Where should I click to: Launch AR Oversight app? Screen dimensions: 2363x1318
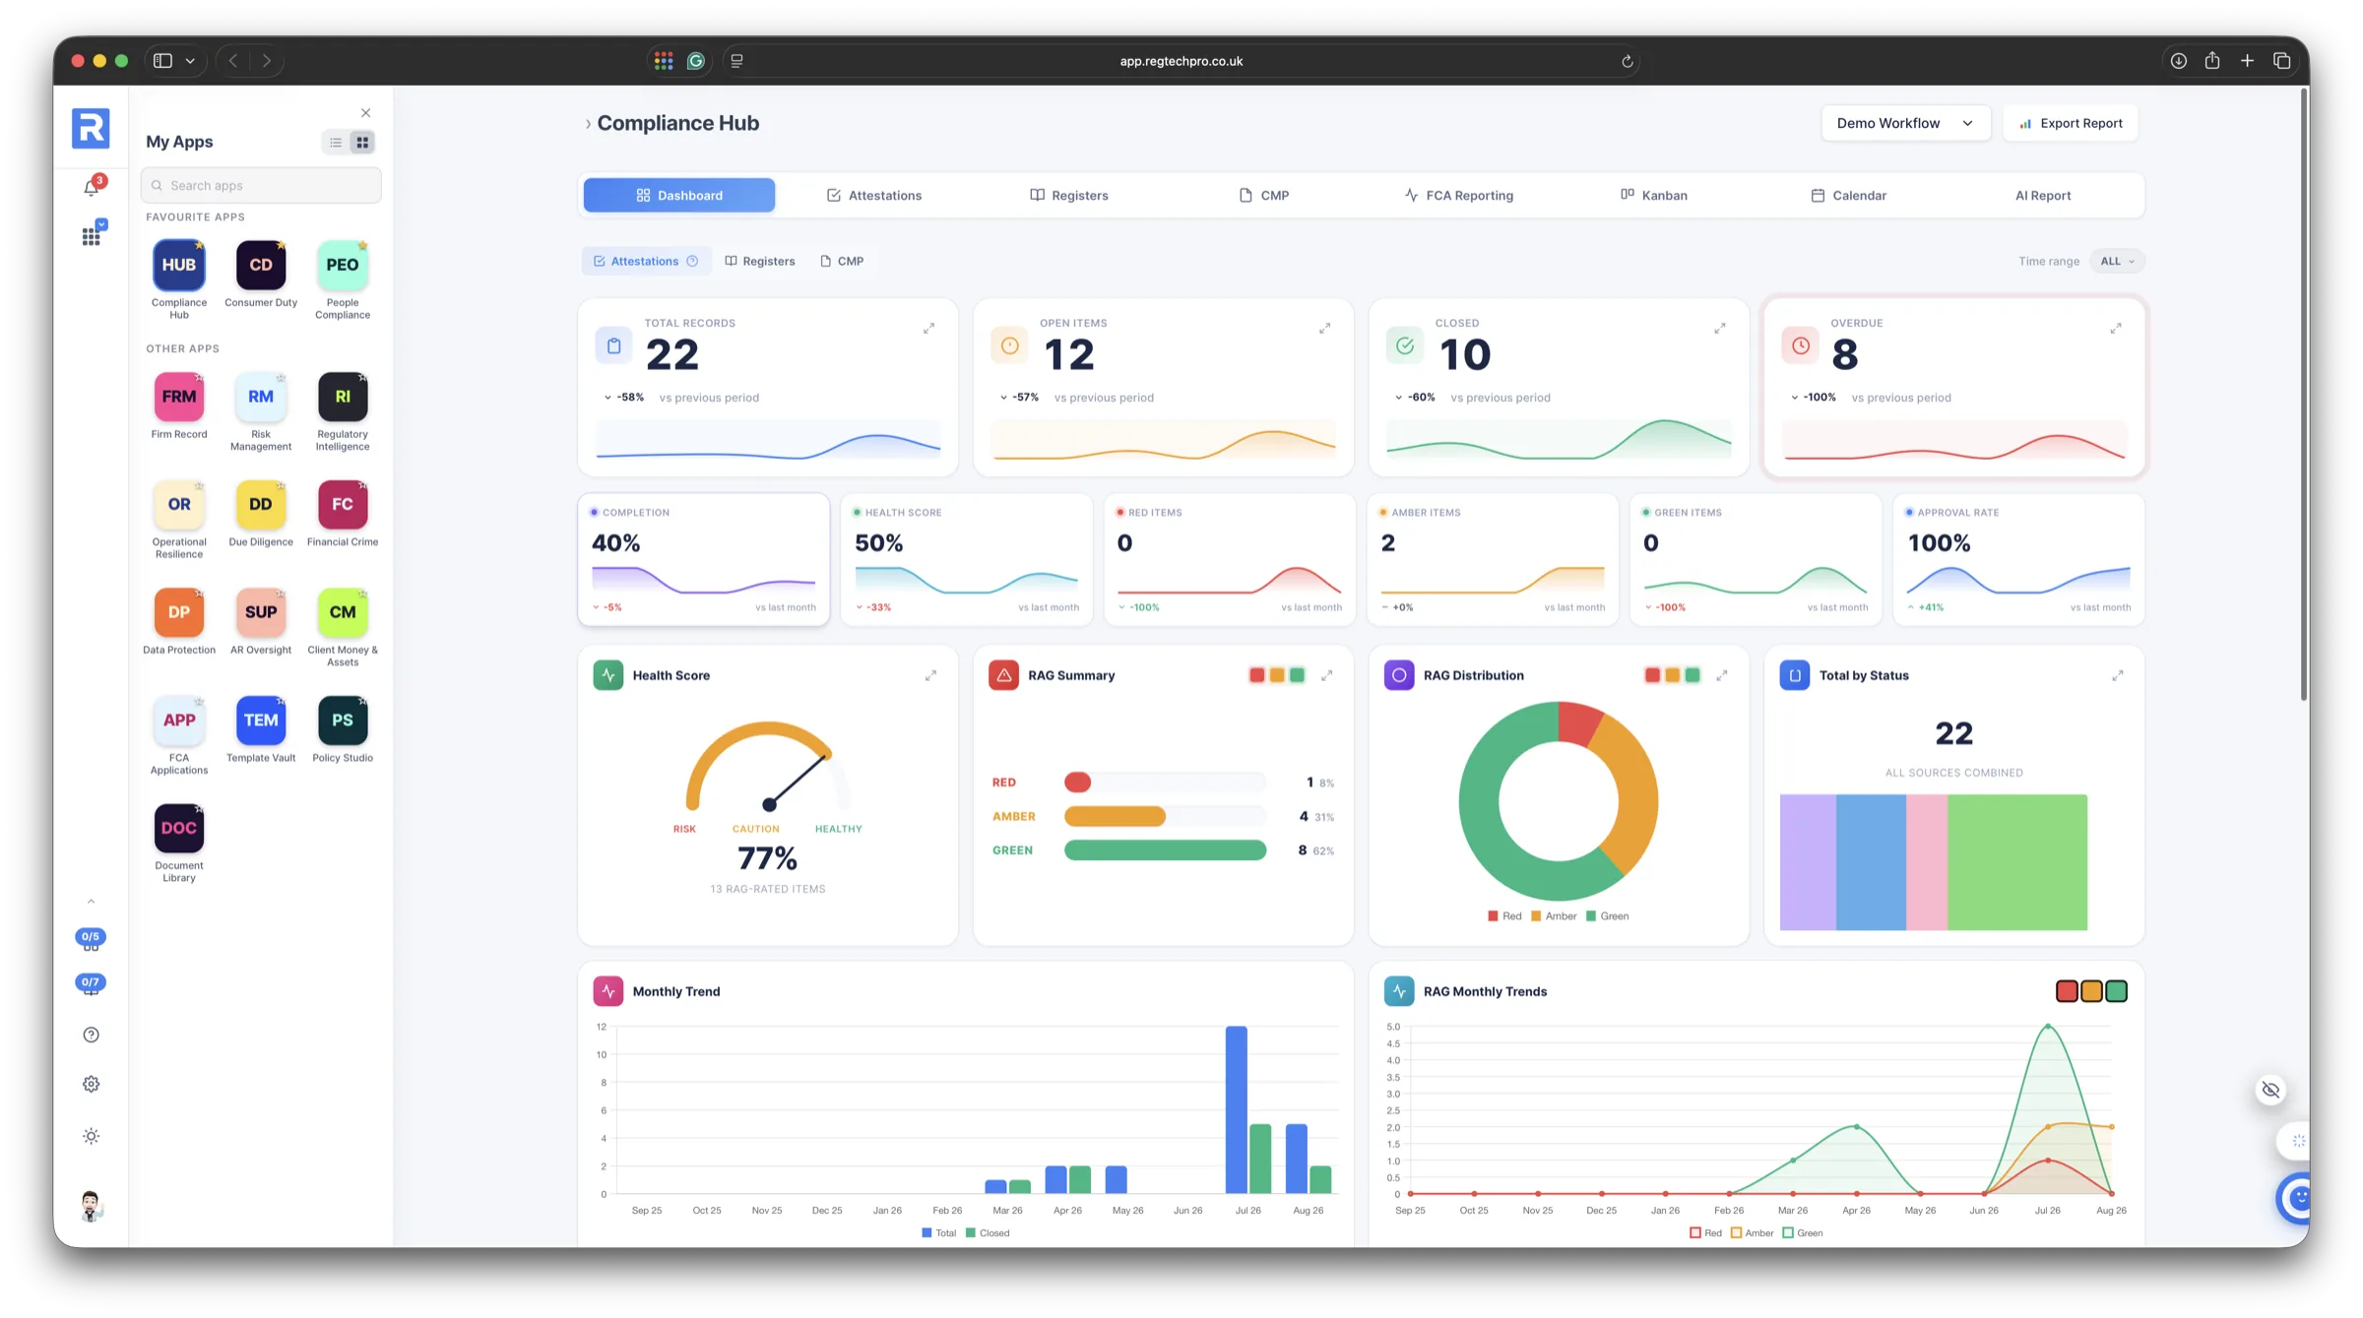click(x=261, y=612)
